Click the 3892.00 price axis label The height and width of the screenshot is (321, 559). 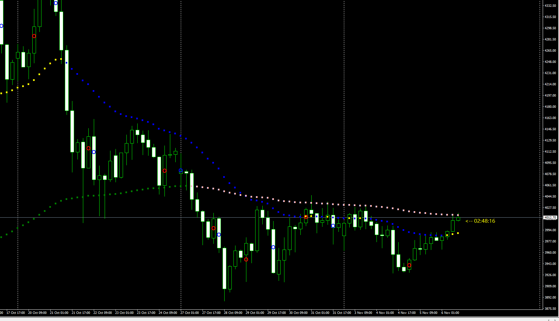click(550, 298)
